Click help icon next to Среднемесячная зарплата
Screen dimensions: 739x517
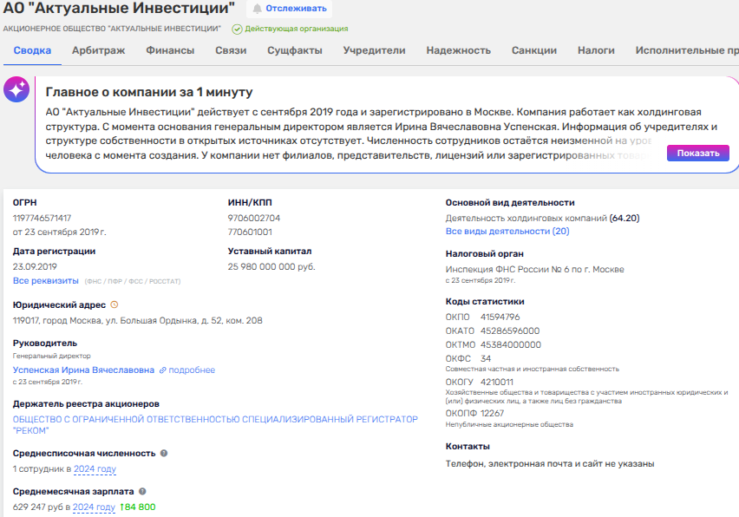click(143, 491)
